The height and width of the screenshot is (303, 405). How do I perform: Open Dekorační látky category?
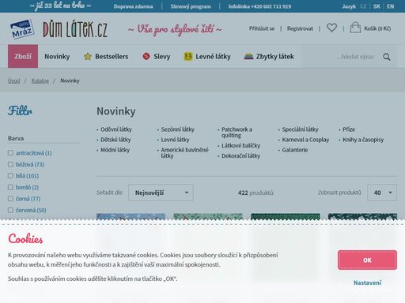coord(240,155)
